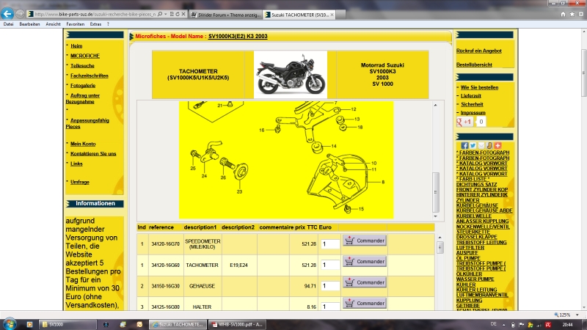Click SV1000K3(E2) K3 2003 model link
This screenshot has height=330, width=587.
coord(238,36)
